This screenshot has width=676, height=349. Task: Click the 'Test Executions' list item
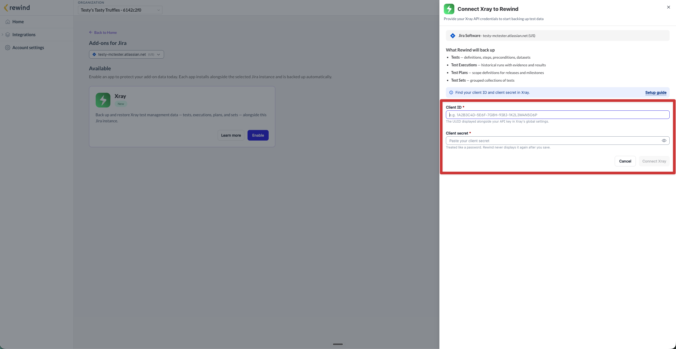(498, 65)
